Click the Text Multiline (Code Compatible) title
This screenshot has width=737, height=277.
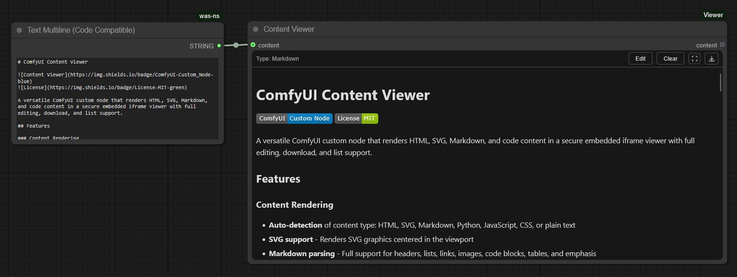tap(81, 30)
